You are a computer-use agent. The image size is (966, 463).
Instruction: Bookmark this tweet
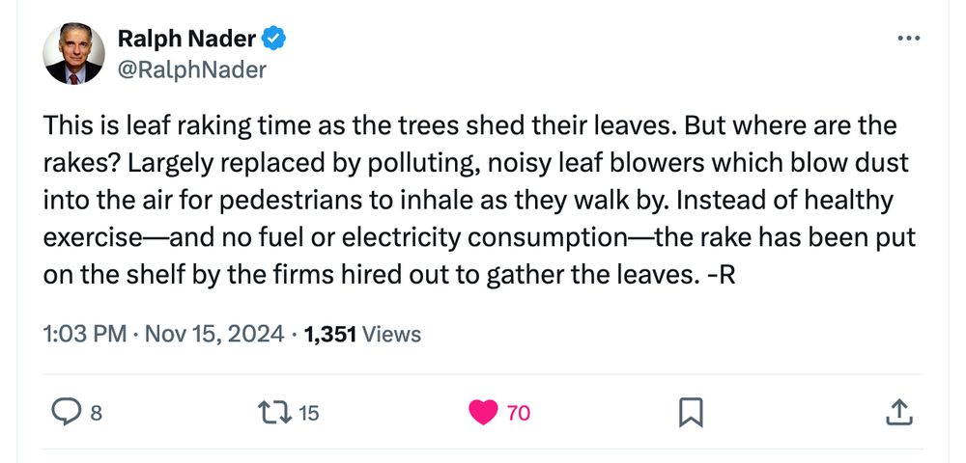pos(690,413)
